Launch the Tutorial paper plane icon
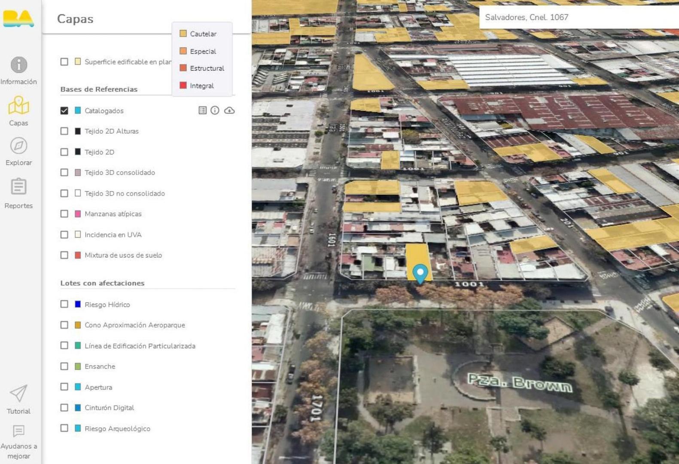679x464 pixels. point(18,393)
